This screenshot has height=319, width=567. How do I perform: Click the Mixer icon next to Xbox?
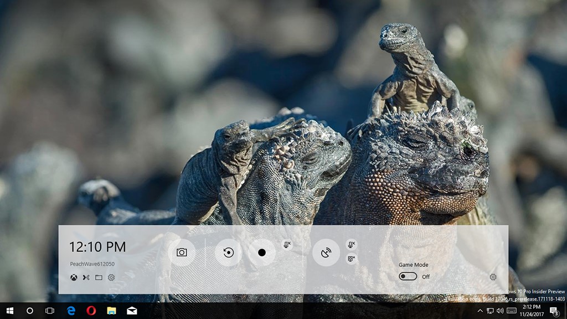pyautogui.click(x=86, y=277)
